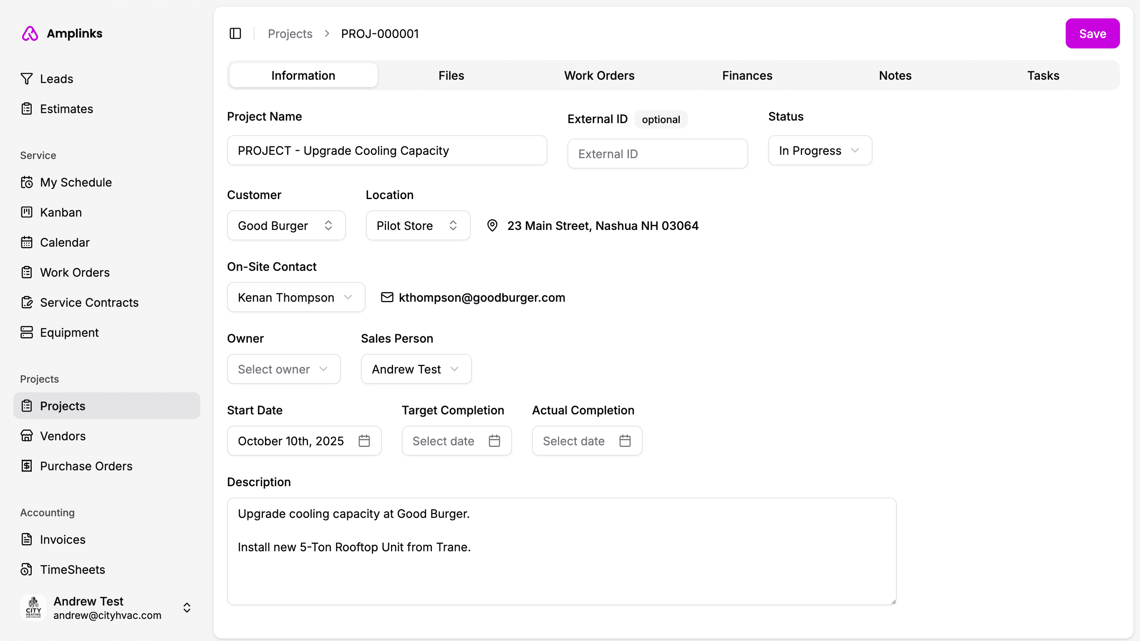The width and height of the screenshot is (1140, 641).
Task: Click the email envelope icon
Action: [387, 298]
